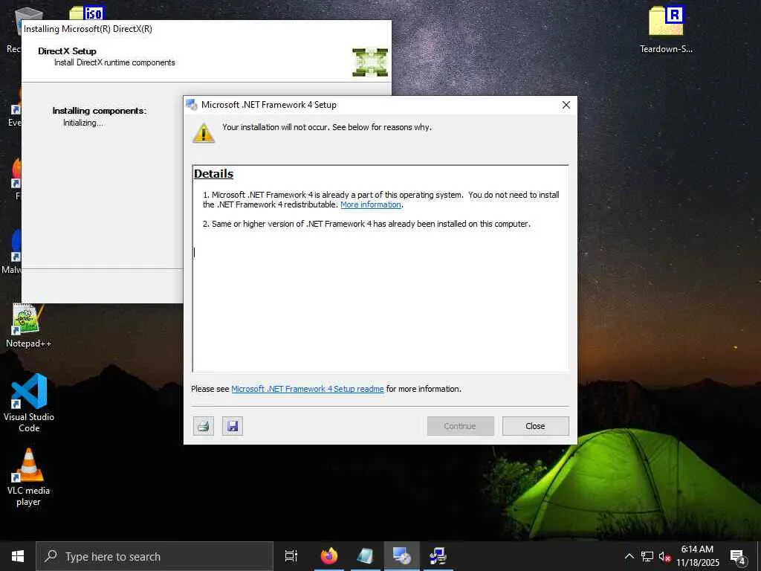Open Microsoft .NET Framework 4 Setup readme link

coord(307,389)
